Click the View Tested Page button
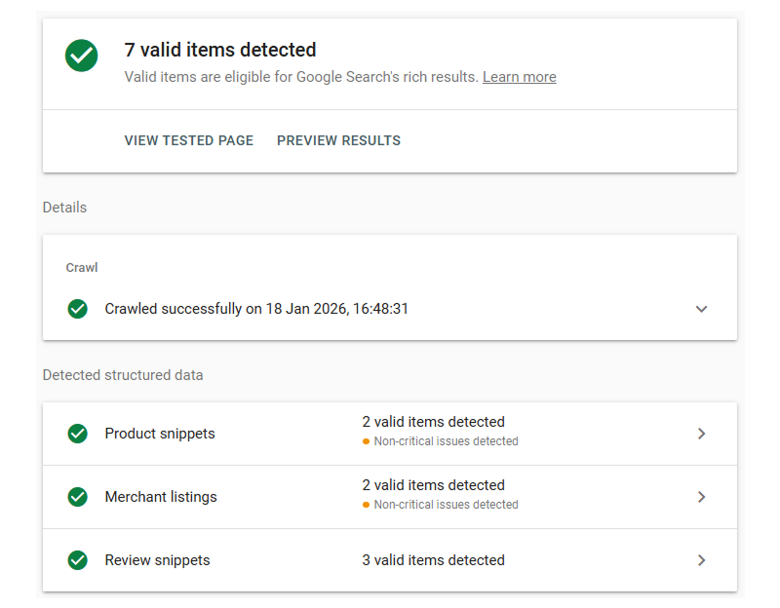 coord(188,140)
